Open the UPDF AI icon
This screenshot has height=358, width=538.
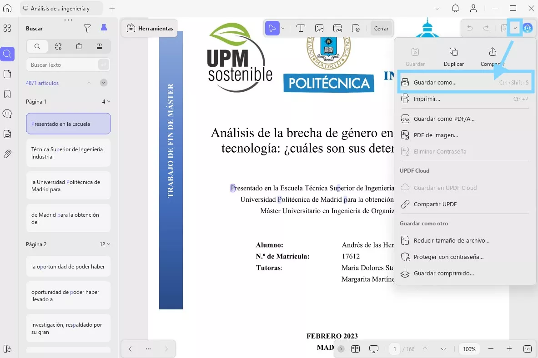tap(528, 29)
